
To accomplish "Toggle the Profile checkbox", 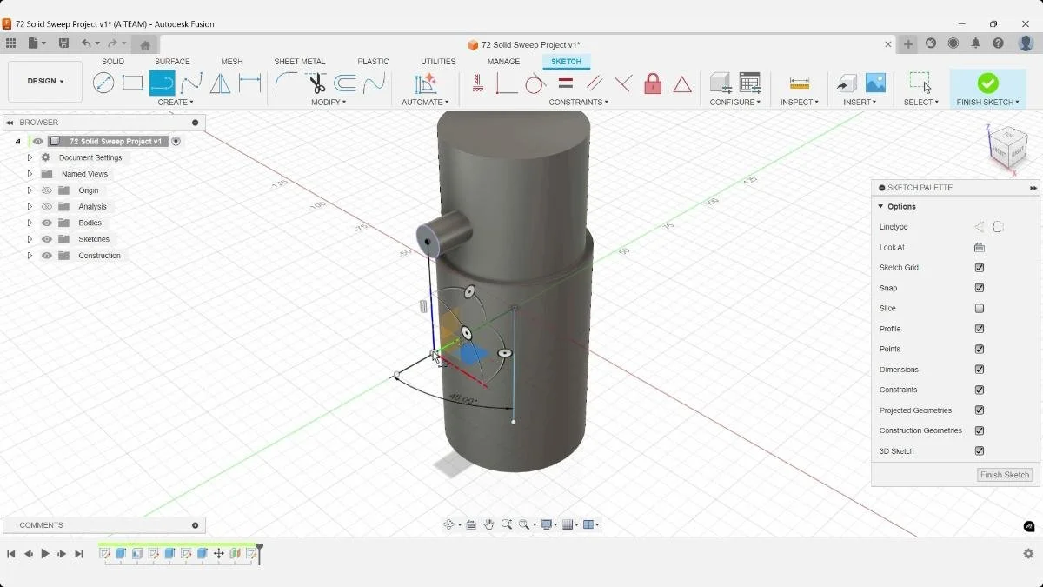I will [x=980, y=329].
